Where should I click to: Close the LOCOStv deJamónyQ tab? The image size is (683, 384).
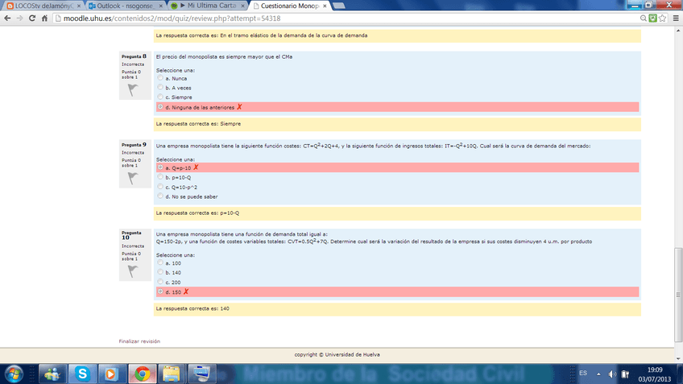click(x=79, y=6)
